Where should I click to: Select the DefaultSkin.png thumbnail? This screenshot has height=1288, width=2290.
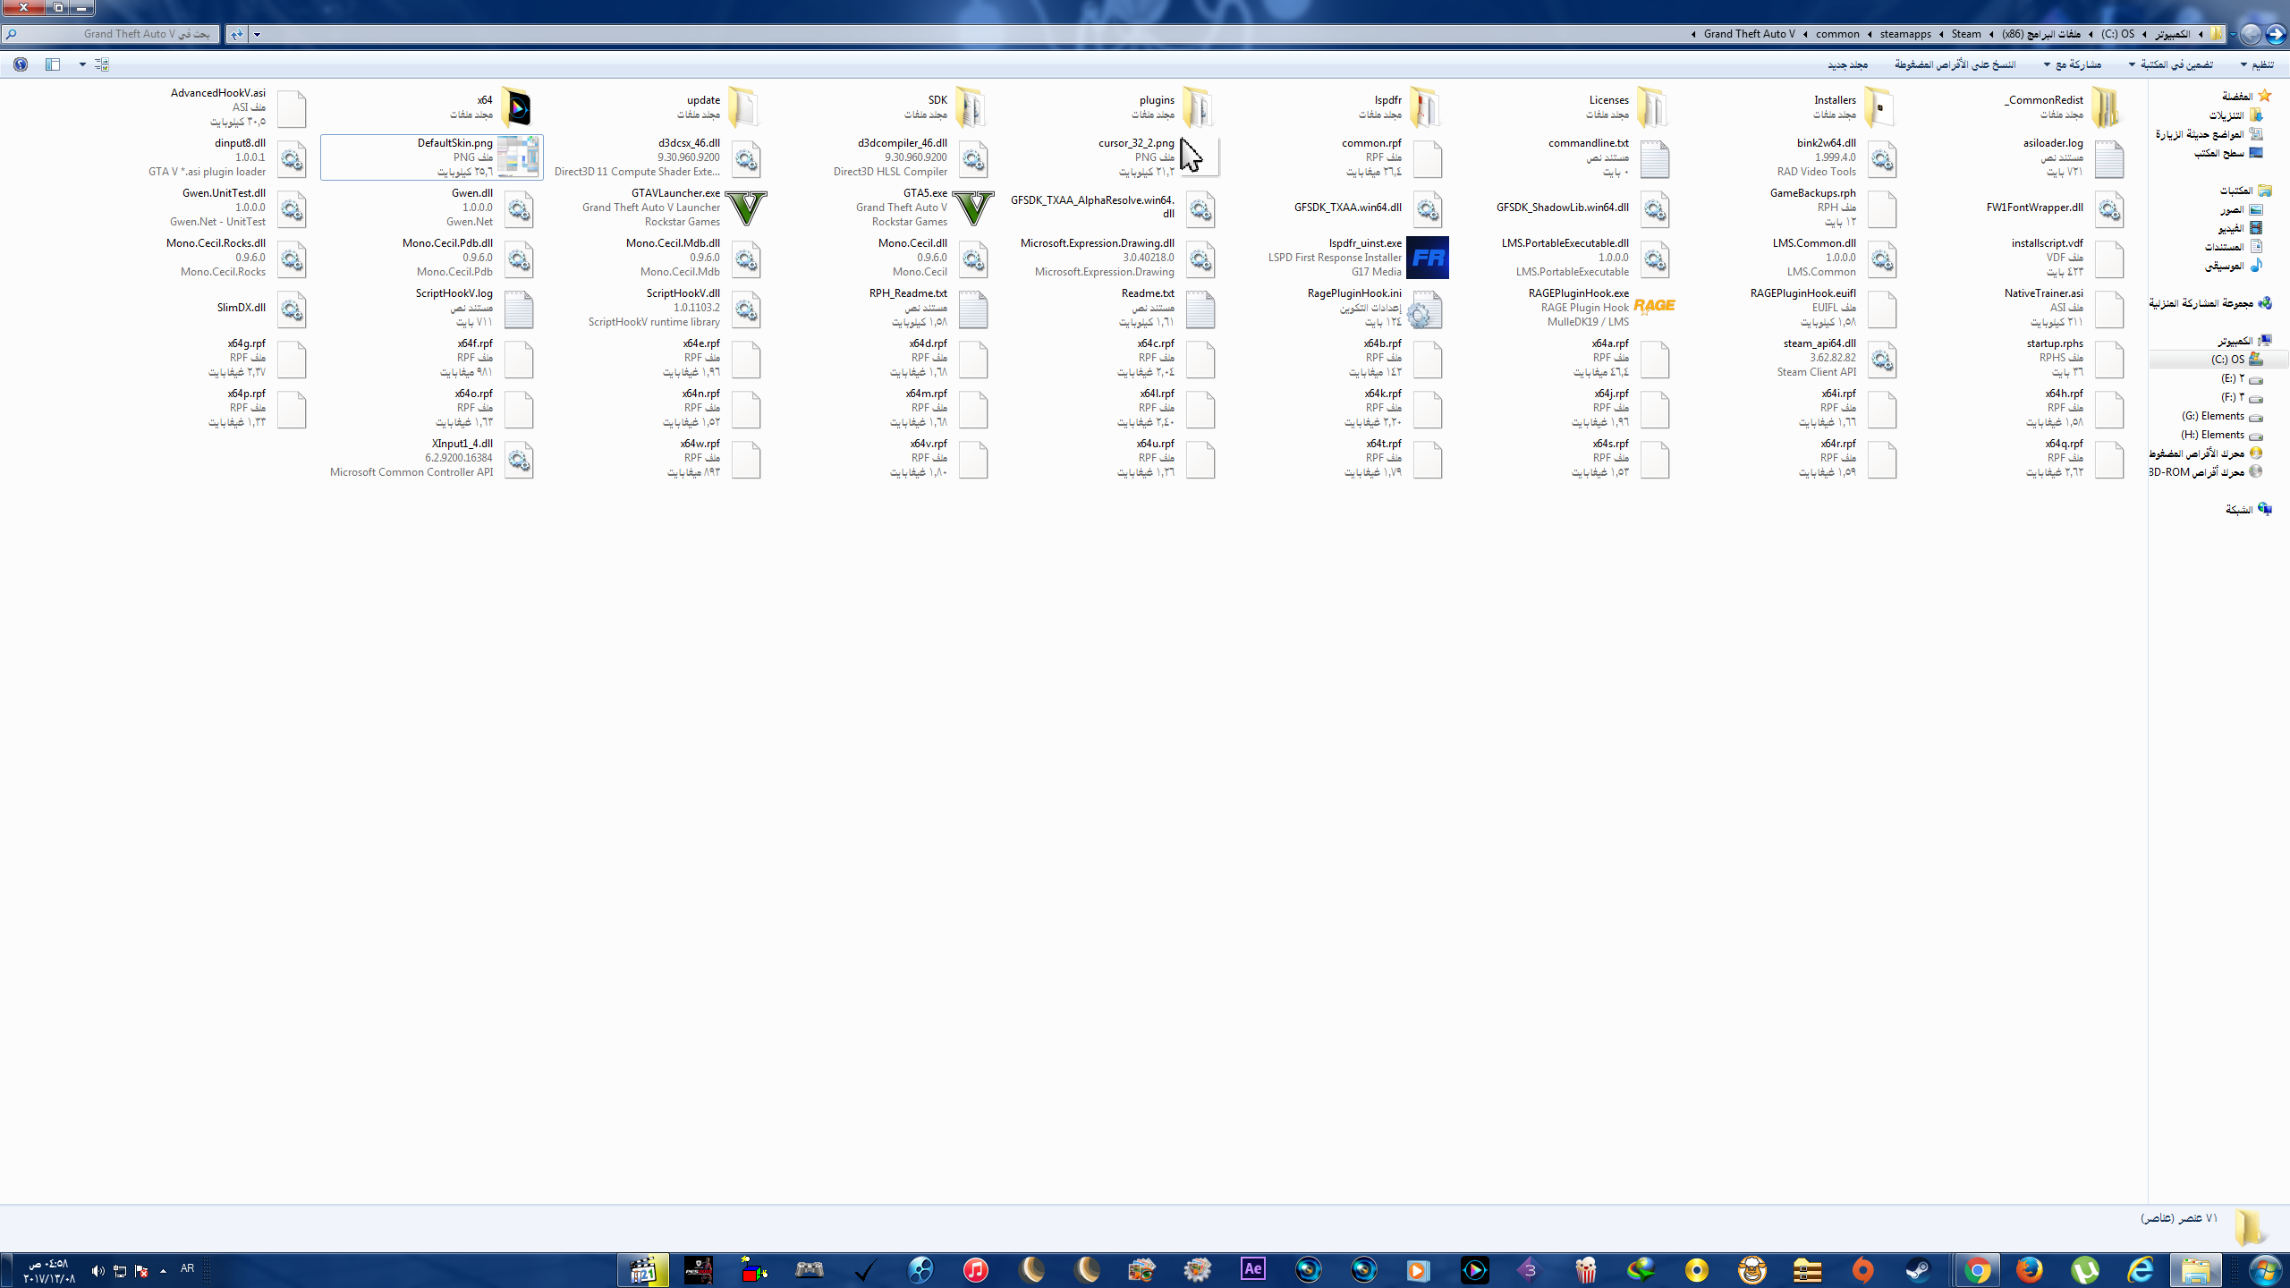pos(518,157)
